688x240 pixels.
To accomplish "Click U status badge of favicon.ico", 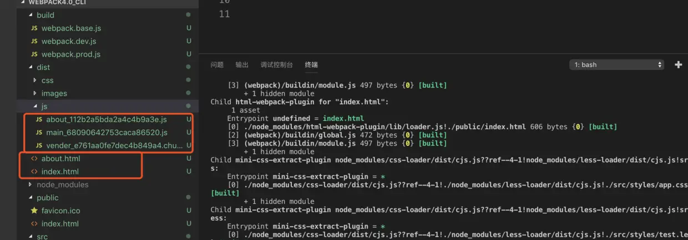I will [189, 211].
